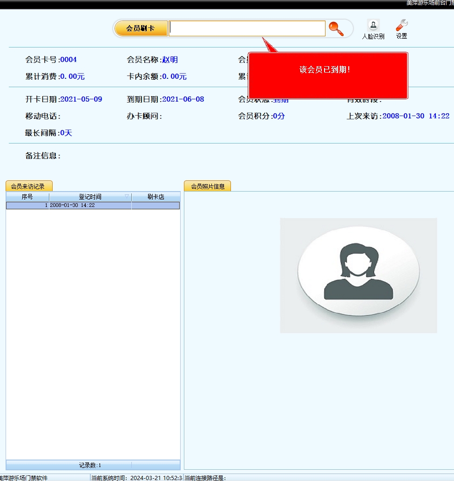Switch to 会员来访记录 tab
The width and height of the screenshot is (454, 481).
click(x=28, y=186)
